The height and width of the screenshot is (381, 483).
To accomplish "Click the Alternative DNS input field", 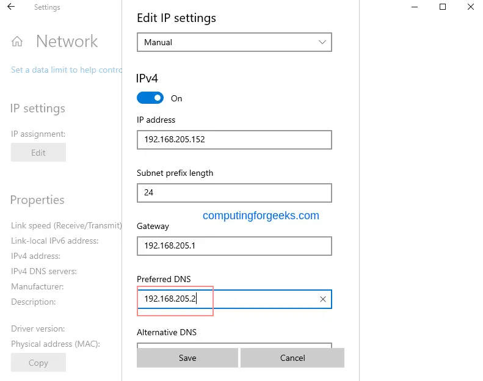I will point(234,345).
